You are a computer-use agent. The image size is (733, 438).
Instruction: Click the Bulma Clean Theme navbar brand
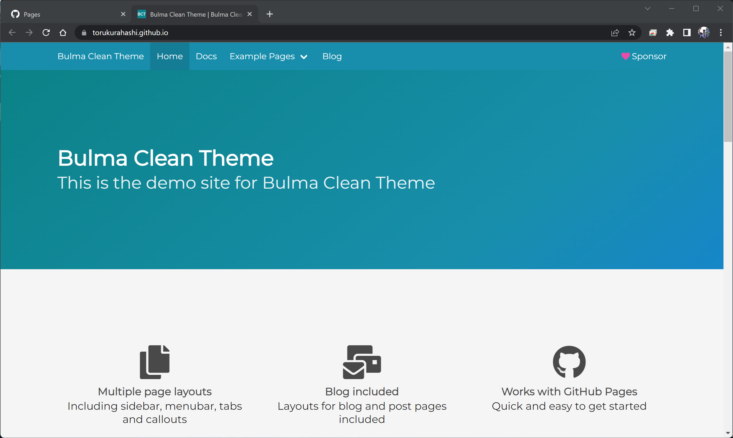pos(101,56)
